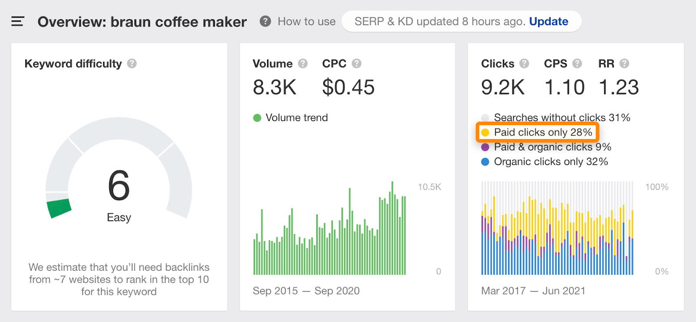This screenshot has height=322, width=696.
Task: Click the yellow Paid clicks color dot
Action: click(x=485, y=133)
